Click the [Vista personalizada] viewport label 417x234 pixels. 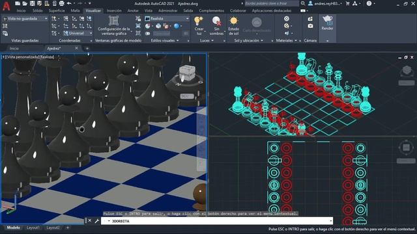click(x=22, y=57)
